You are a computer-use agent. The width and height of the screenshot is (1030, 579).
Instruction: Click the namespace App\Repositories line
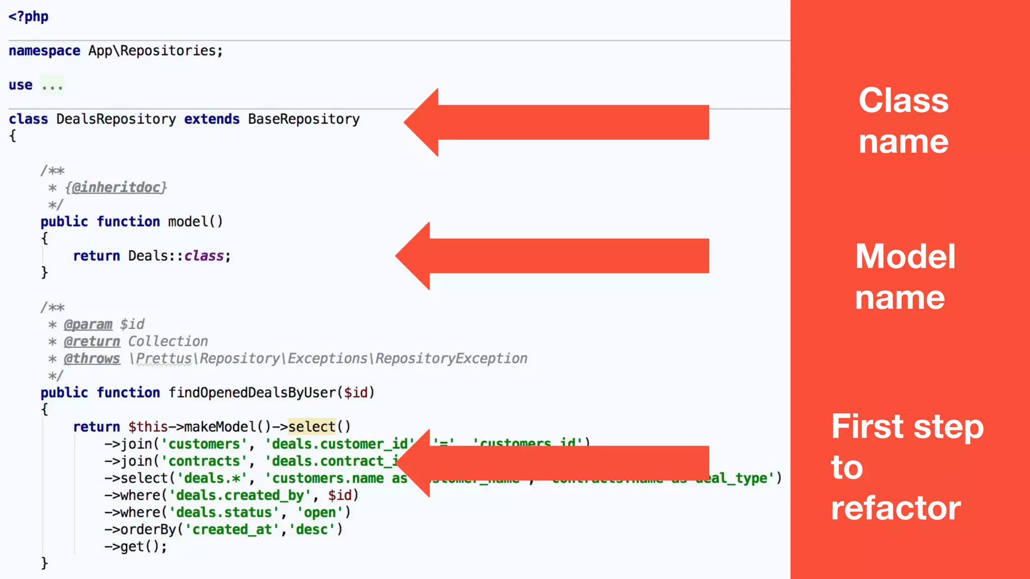[x=116, y=51]
